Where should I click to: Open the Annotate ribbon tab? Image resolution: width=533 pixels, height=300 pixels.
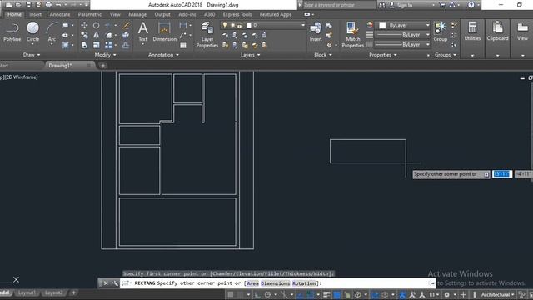click(60, 15)
